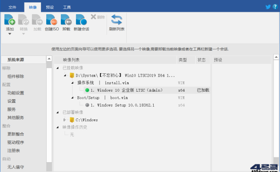Click the sidebar scrollbar up arrow
The width and height of the screenshot is (280, 172).
tap(49, 58)
